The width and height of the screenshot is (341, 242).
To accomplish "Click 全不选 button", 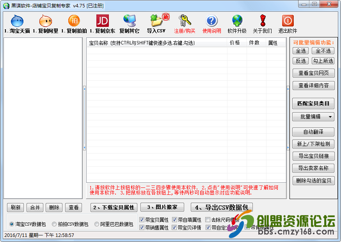I will click(323, 51).
